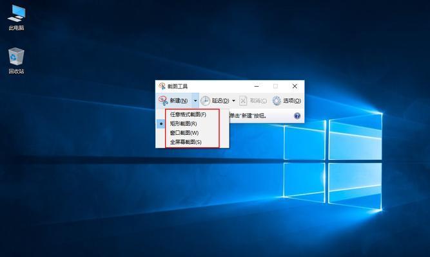
Task: Choose 矩形截图(R) from the menu
Action: tap(192, 123)
